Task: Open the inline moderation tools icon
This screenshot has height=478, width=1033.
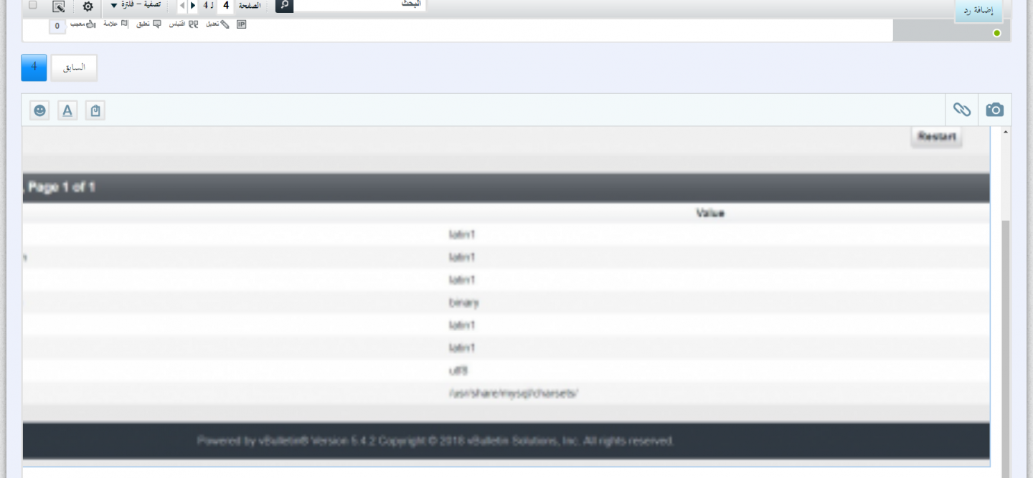Action: [x=59, y=6]
